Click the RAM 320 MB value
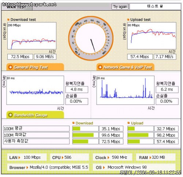Screen dimensions: 183x177 pos(158,157)
